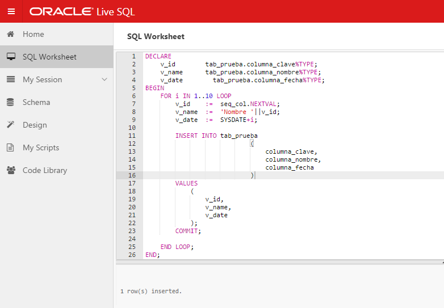Click the SQL Worksheet monitor icon
The height and width of the screenshot is (308, 444).
[x=11, y=57]
